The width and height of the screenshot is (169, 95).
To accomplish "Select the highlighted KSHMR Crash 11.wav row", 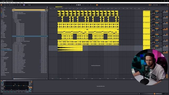I will coord(30,36).
